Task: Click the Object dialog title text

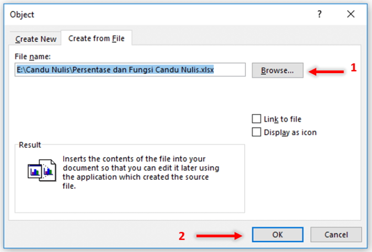Action: point(22,15)
